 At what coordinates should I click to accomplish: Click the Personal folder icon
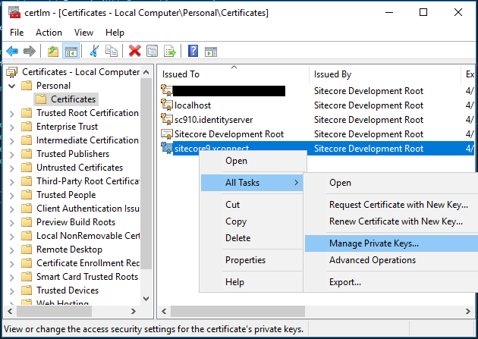[27, 86]
